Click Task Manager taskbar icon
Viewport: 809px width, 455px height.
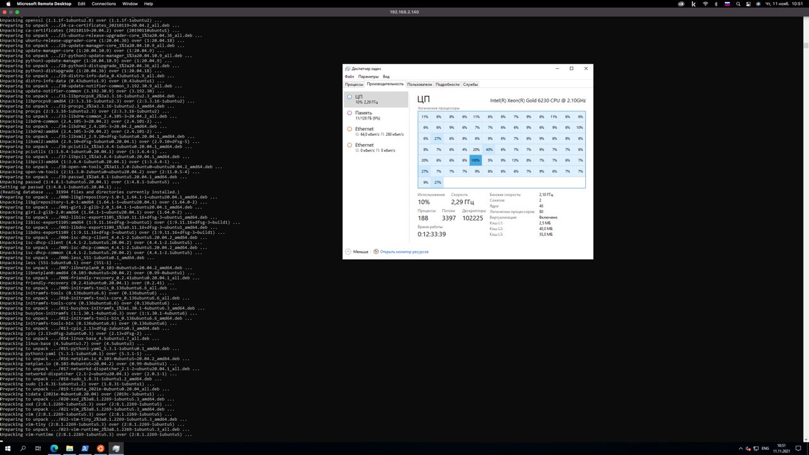(x=116, y=448)
